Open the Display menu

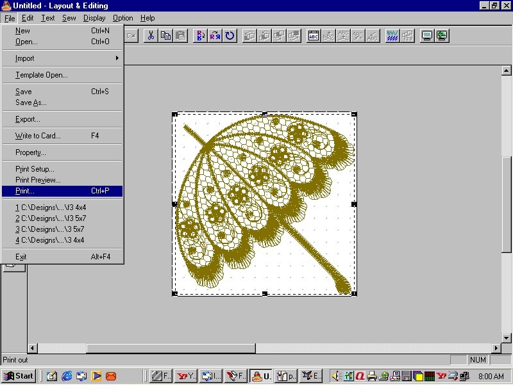tap(94, 19)
